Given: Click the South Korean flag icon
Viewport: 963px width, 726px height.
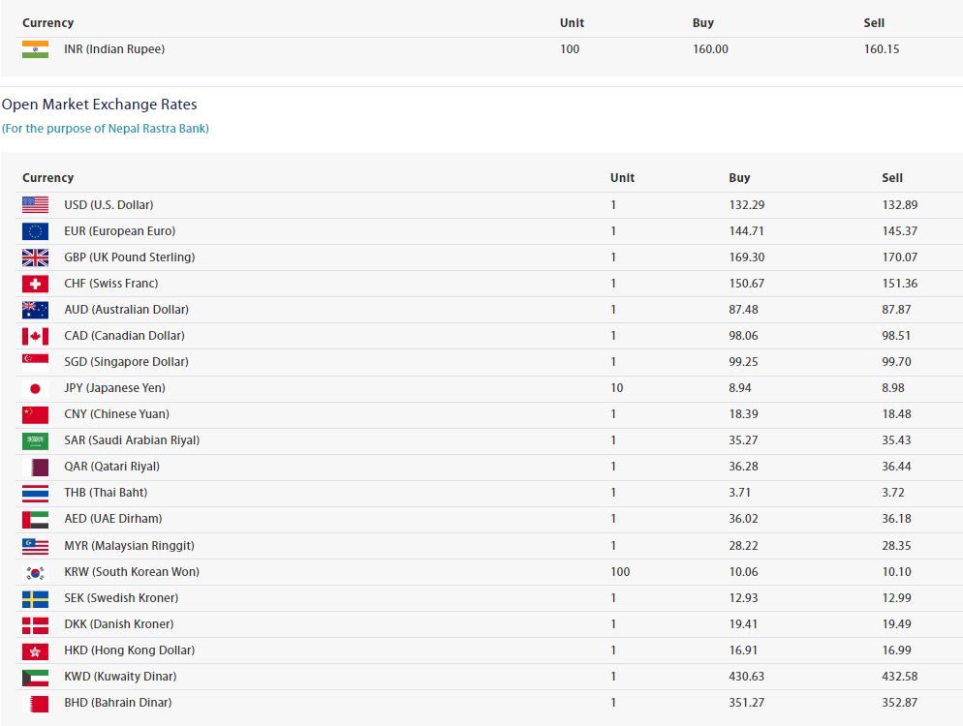Looking at the screenshot, I should click(x=35, y=572).
